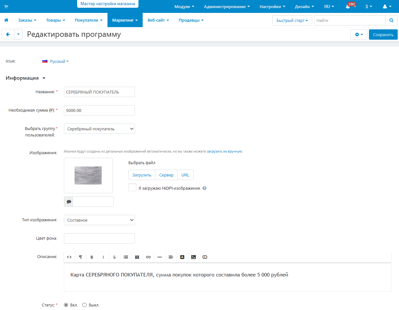Open the Маркетинг menu tab

[125, 20]
